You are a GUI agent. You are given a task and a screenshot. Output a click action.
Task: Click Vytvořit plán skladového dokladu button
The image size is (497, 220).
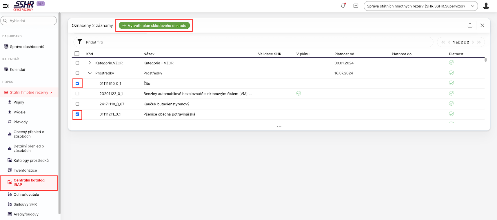click(154, 25)
